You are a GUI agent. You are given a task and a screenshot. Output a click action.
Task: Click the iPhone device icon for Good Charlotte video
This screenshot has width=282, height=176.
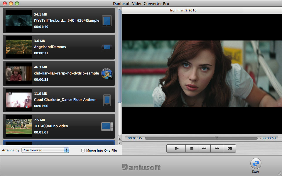pyautogui.click(x=107, y=100)
